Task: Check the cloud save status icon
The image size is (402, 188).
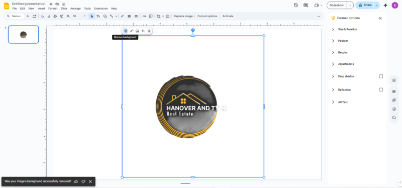Action: point(63,4)
